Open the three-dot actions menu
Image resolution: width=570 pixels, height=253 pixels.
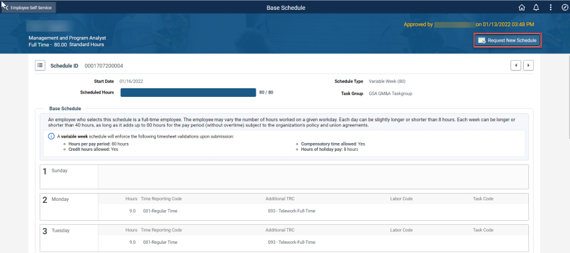tap(550, 8)
